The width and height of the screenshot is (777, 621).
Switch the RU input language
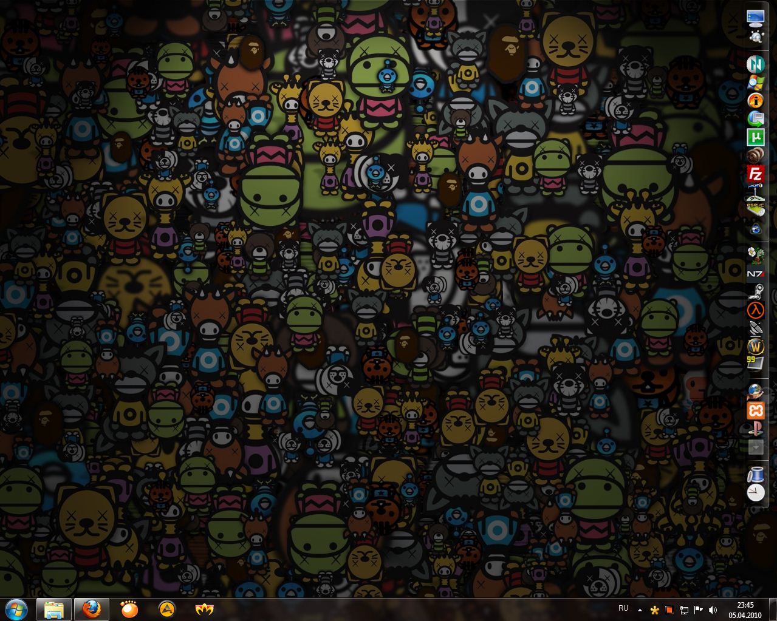[x=623, y=608]
